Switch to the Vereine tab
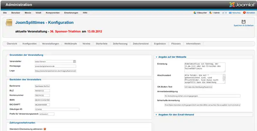The image size is (257, 131). pyautogui.click(x=86, y=44)
